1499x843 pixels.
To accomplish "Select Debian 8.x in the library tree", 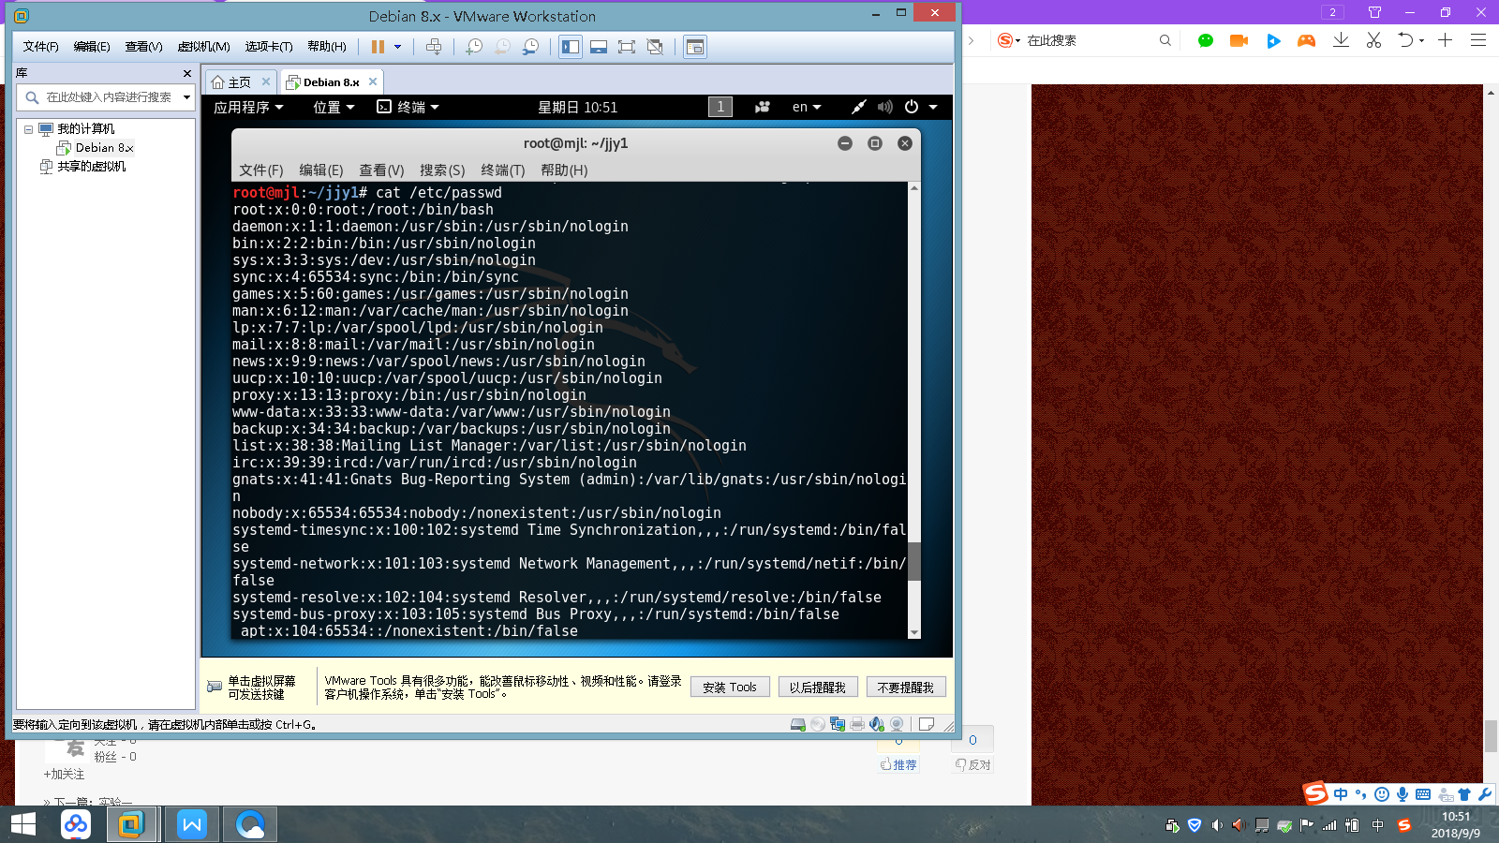I will click(104, 148).
